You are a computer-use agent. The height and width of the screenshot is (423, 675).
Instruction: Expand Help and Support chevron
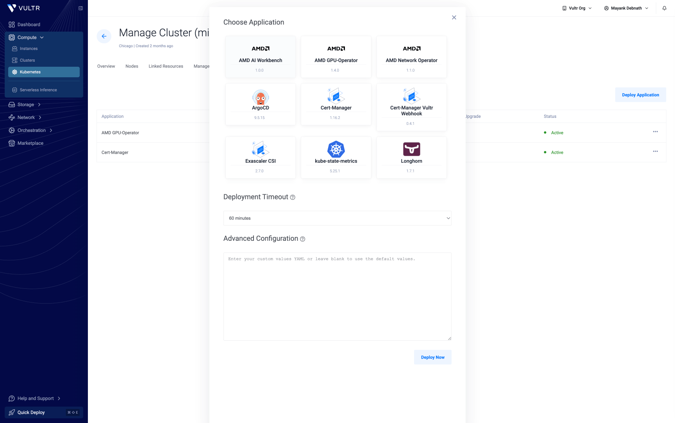click(x=59, y=398)
